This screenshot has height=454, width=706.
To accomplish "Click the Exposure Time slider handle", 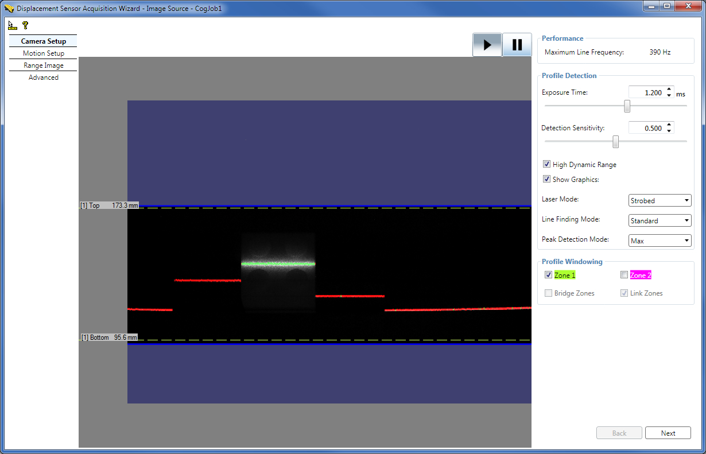I will [627, 106].
